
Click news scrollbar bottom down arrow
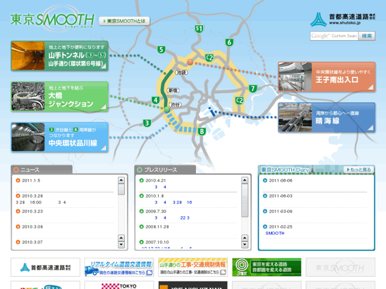click(121, 245)
